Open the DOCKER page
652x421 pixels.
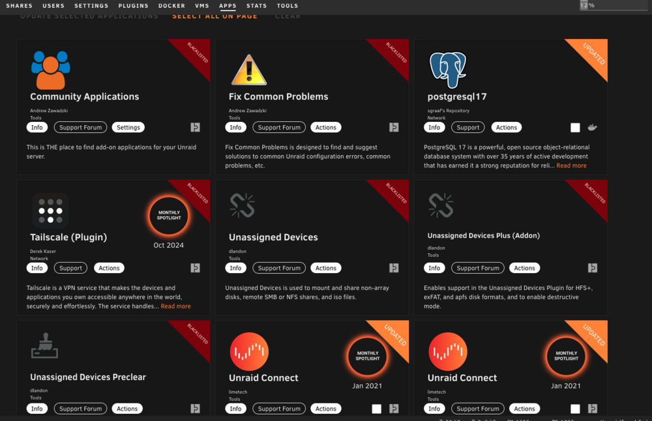[171, 6]
